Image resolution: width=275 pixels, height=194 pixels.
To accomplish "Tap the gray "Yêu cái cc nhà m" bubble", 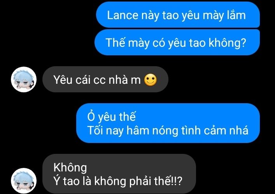I will [x=105, y=79].
